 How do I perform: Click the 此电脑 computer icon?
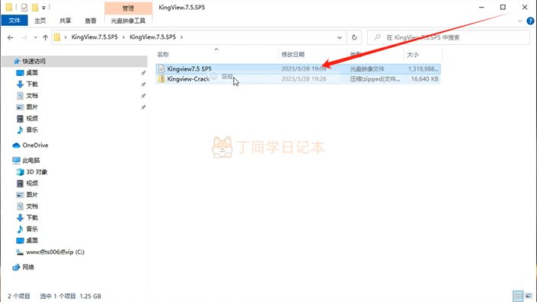[16, 161]
